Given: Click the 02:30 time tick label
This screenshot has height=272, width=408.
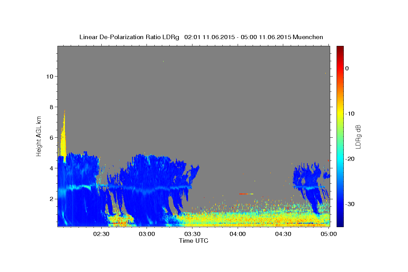Looking at the screenshot, I should (x=101, y=234).
